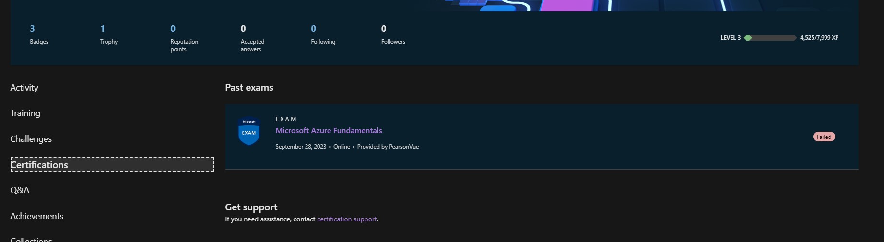Click the Level 3 XP progress bar
This screenshot has width=884, height=242.
coord(770,38)
